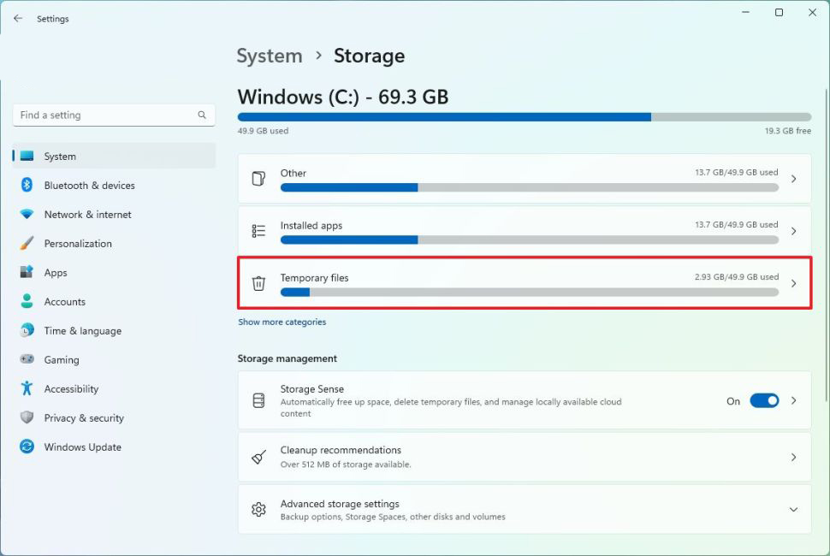This screenshot has height=556, width=830.
Task: Go to Time & language settings
Action: (x=82, y=331)
